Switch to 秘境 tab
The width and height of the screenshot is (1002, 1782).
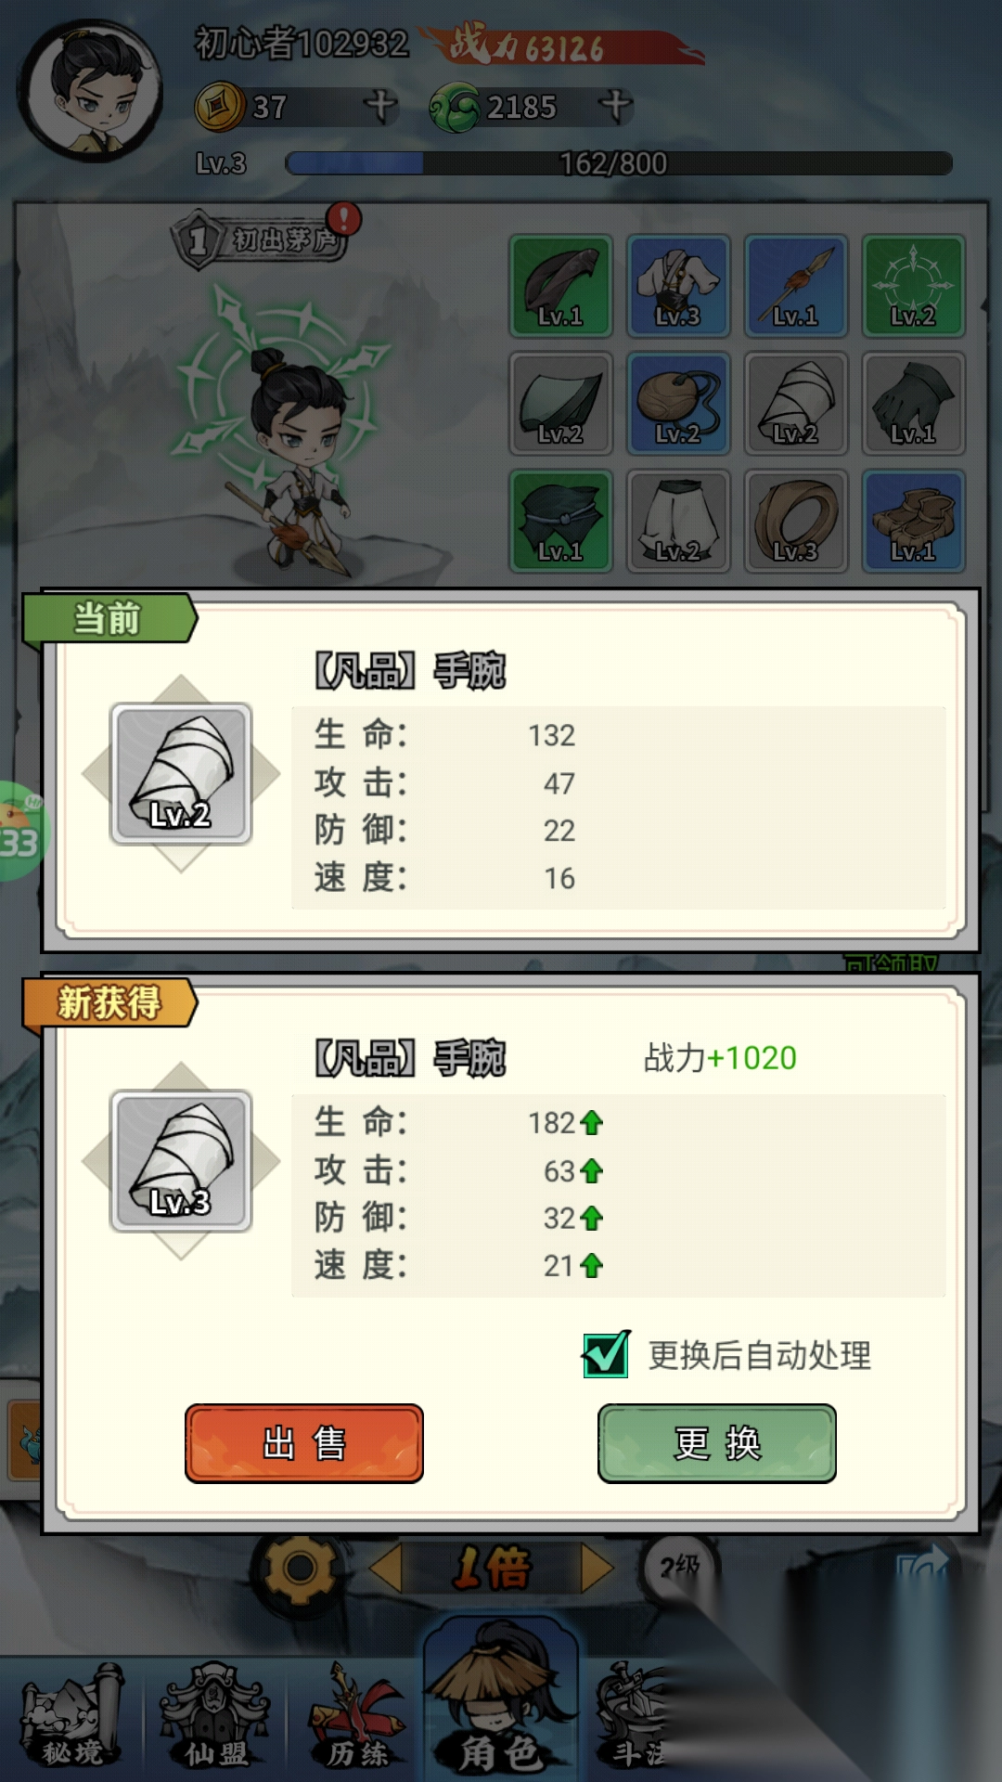tap(72, 1717)
